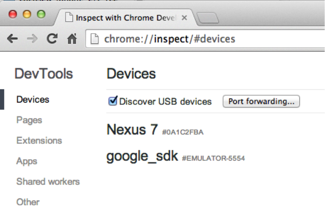
Task: Reload the page with the refresh icon
Action: point(52,39)
